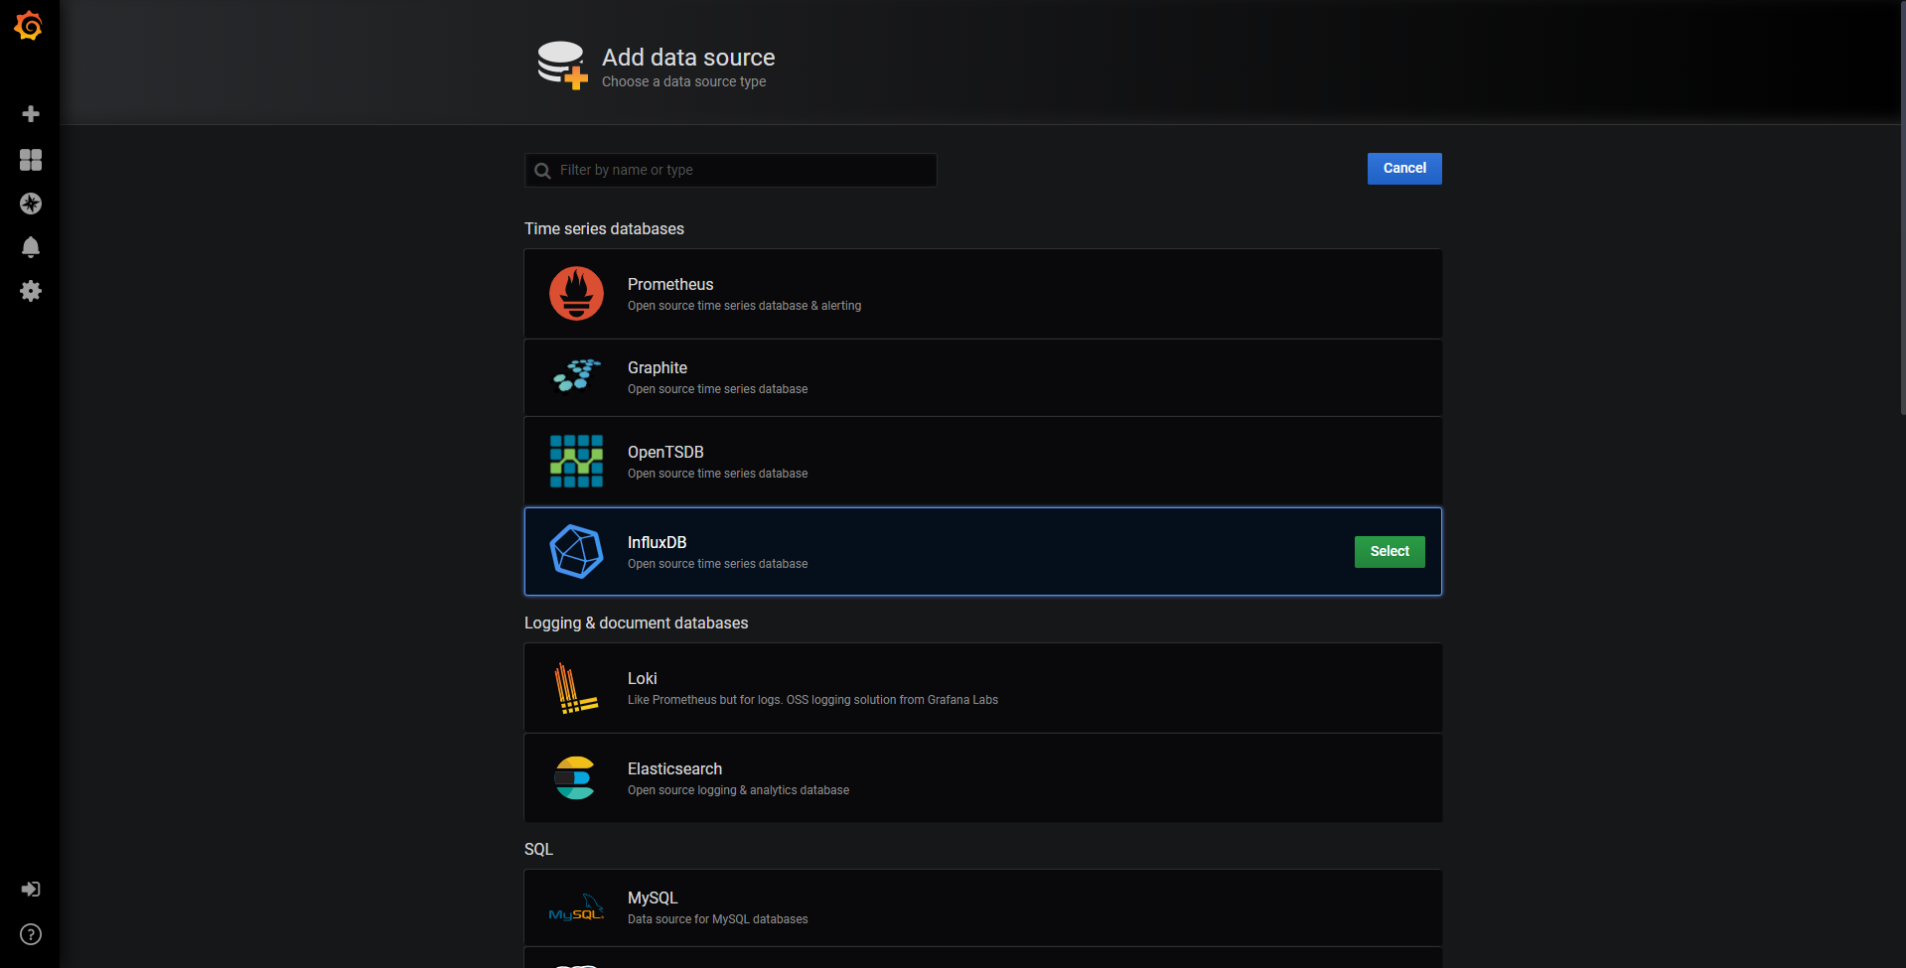
Task: Open the Alerting bell icon
Action: pos(31,247)
